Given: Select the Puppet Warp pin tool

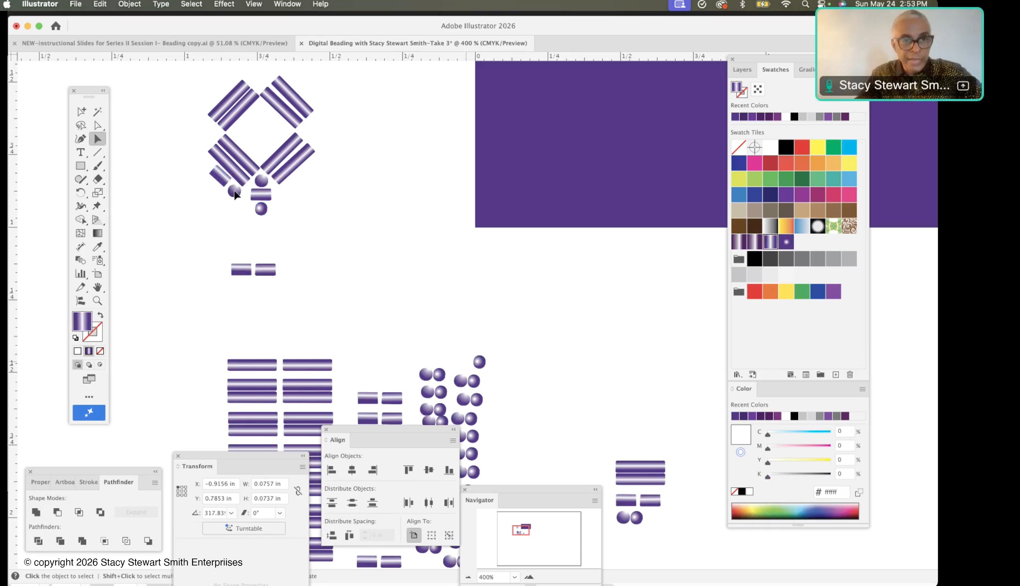Looking at the screenshot, I should click(x=97, y=206).
